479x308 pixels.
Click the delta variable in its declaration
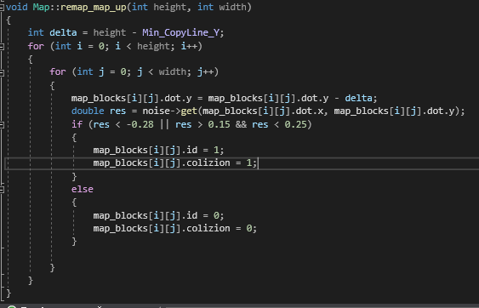[x=63, y=32]
